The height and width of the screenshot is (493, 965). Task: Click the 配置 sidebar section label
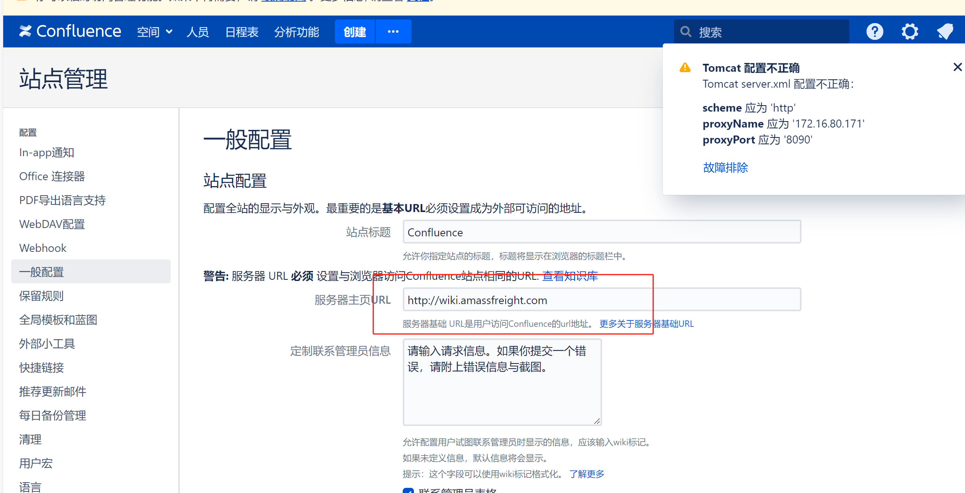click(x=28, y=132)
